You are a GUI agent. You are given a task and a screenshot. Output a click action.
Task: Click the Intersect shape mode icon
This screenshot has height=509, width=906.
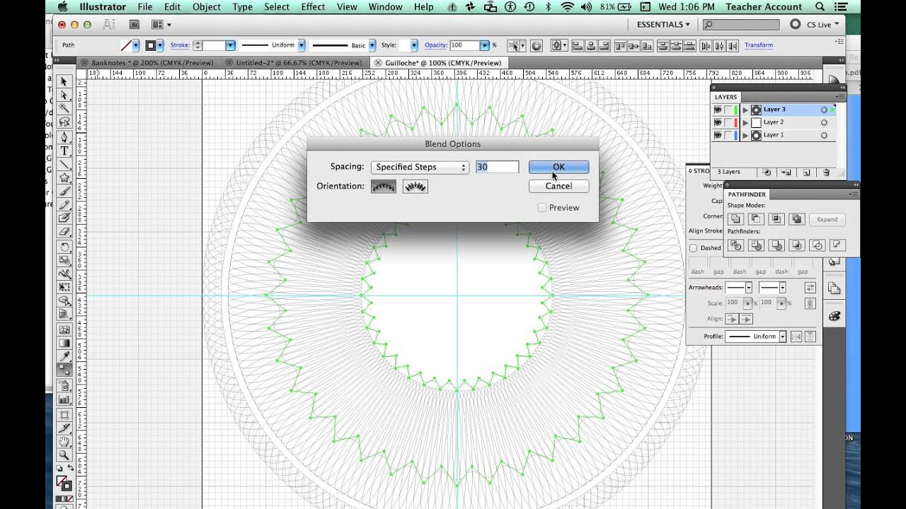pyautogui.click(x=776, y=219)
